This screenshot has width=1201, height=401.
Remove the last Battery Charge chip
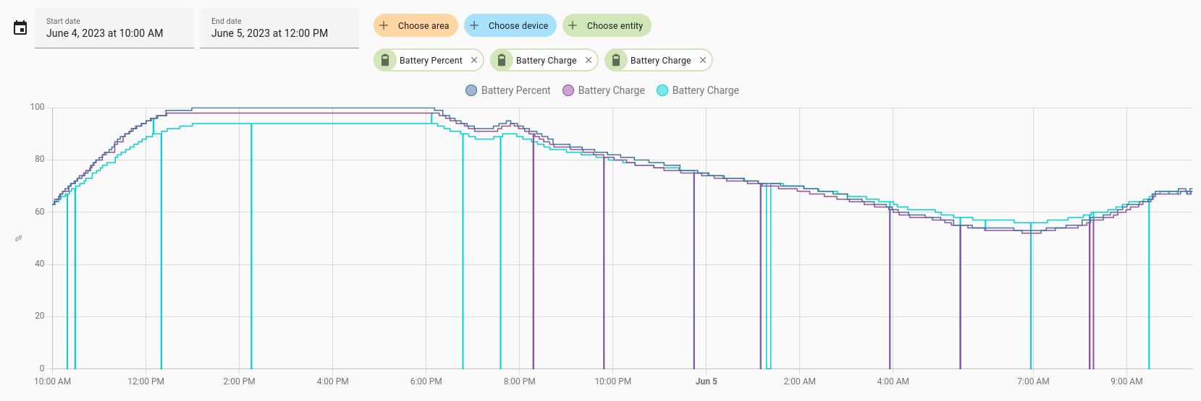pyautogui.click(x=703, y=60)
